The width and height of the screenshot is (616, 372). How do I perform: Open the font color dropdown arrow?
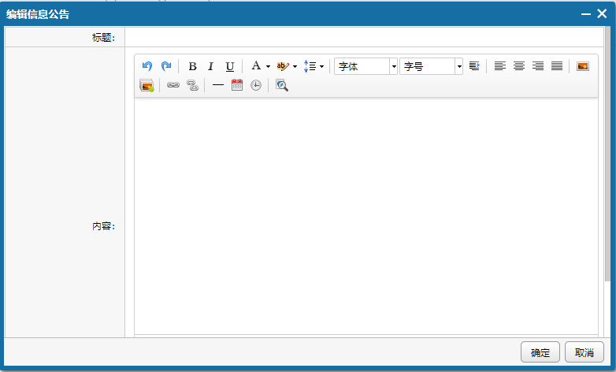[x=268, y=66]
